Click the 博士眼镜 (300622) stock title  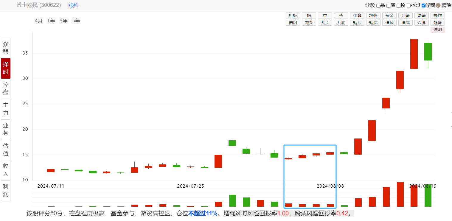39,5
